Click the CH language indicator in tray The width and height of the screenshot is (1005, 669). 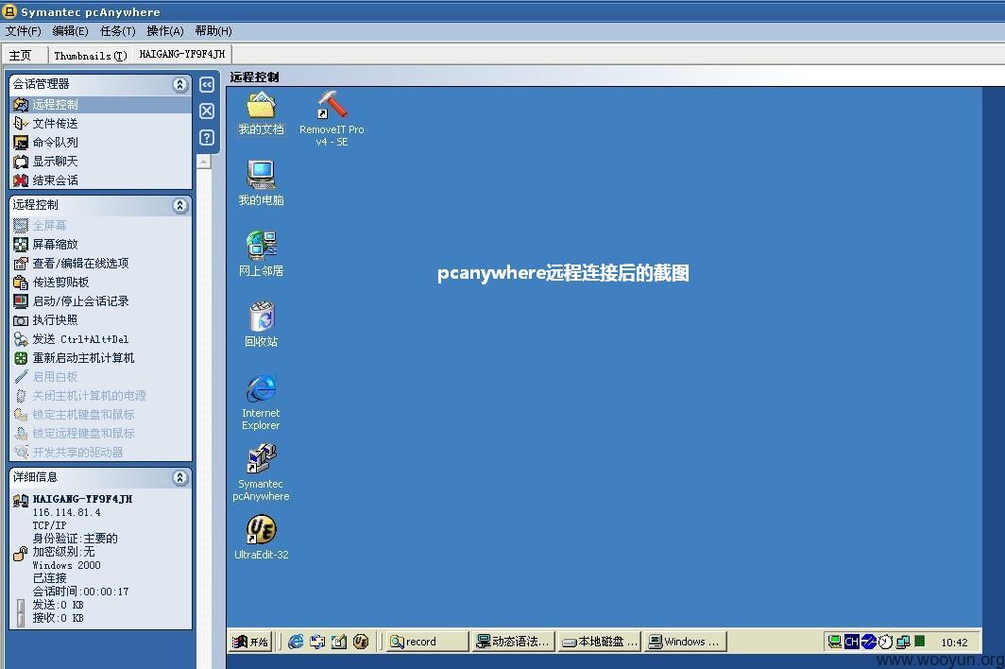coord(851,642)
